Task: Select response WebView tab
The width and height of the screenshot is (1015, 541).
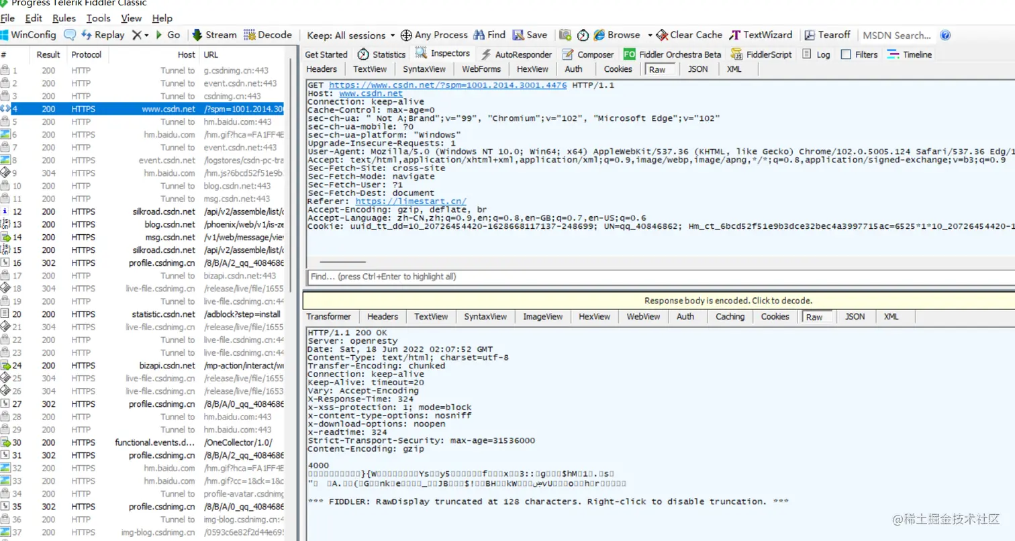Action: [x=643, y=316]
